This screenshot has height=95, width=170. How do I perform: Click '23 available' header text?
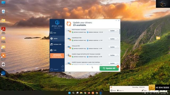(x=79, y=25)
